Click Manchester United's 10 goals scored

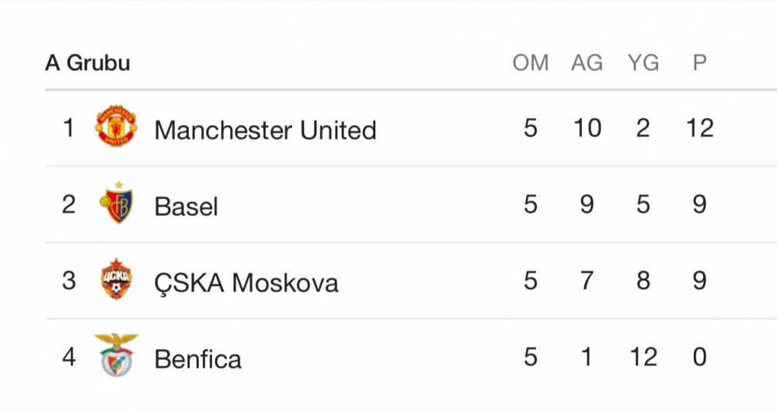pyautogui.click(x=587, y=128)
